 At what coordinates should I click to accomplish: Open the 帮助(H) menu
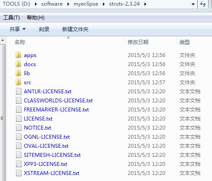35,18
